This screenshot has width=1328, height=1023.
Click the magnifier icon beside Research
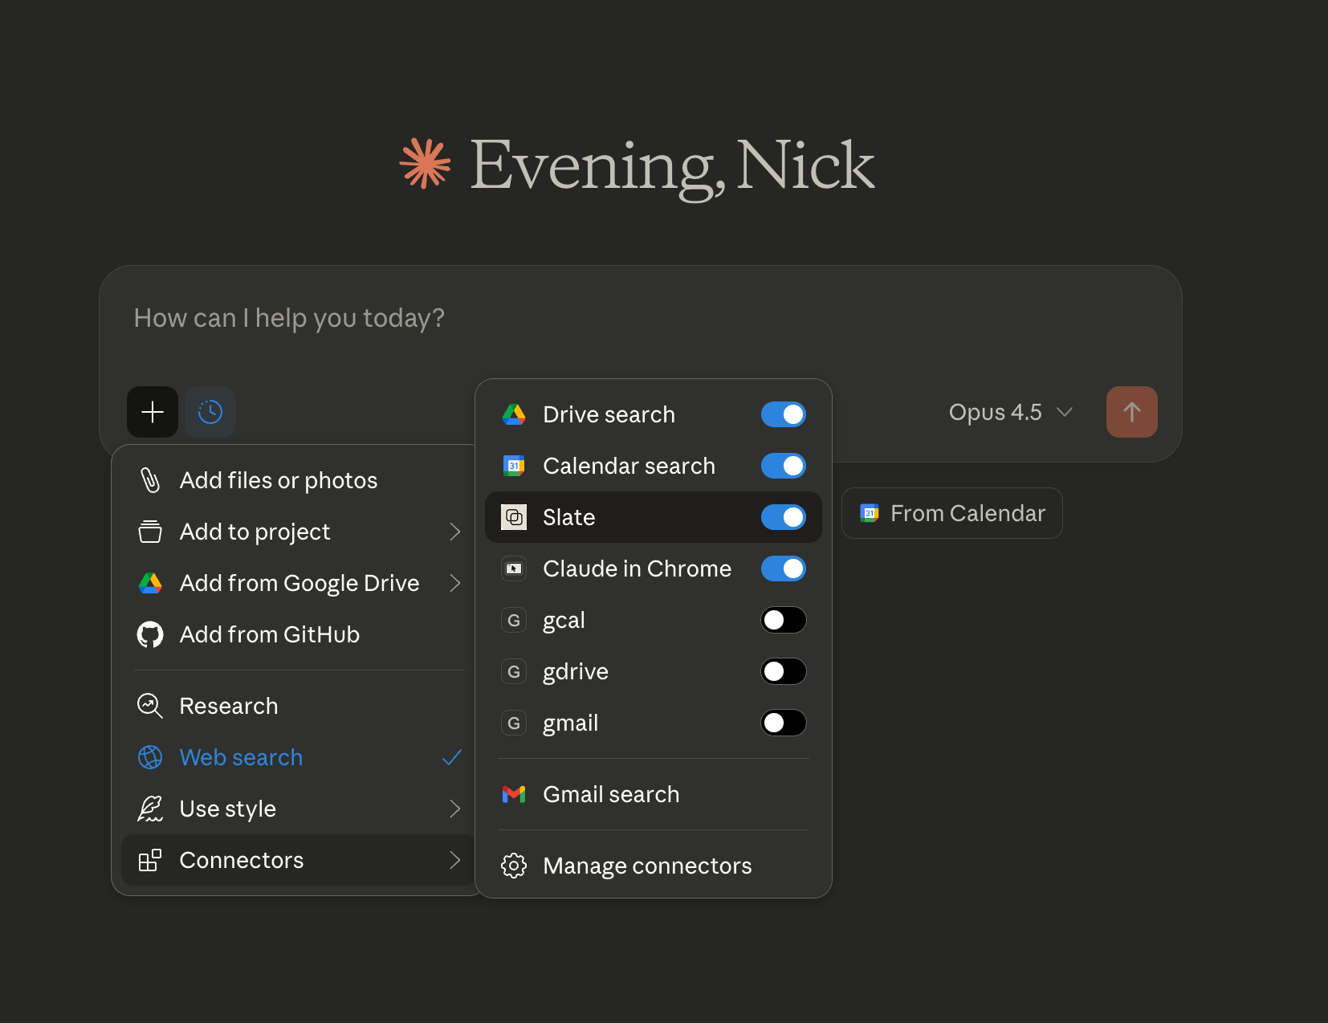click(149, 705)
